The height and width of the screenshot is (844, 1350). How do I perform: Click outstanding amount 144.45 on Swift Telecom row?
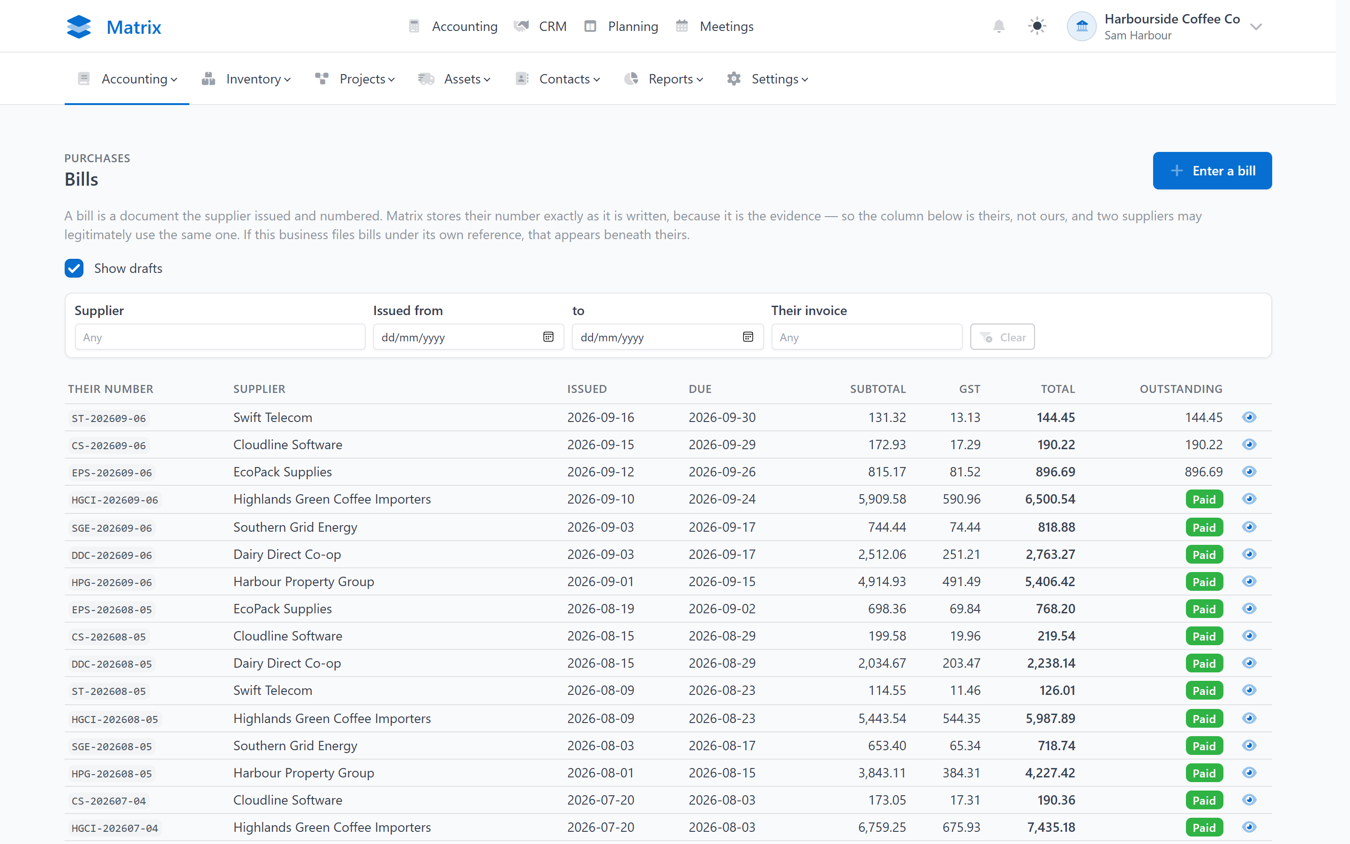tap(1204, 417)
